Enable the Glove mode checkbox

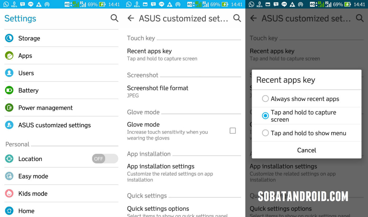pos(233,131)
